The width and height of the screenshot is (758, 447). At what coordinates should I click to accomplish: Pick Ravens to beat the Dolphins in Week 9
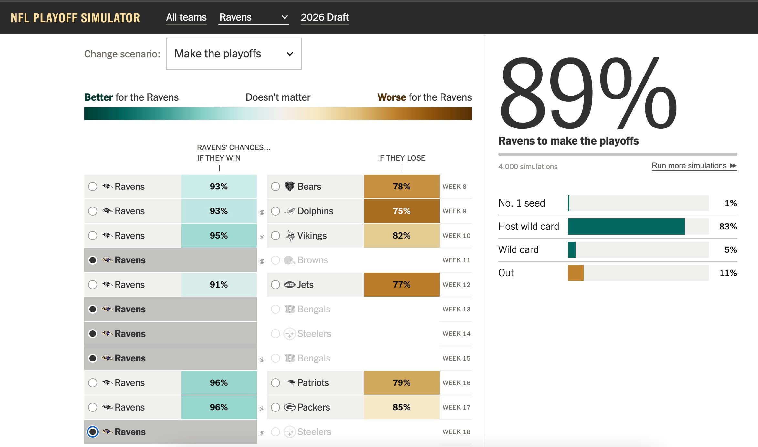coord(93,211)
